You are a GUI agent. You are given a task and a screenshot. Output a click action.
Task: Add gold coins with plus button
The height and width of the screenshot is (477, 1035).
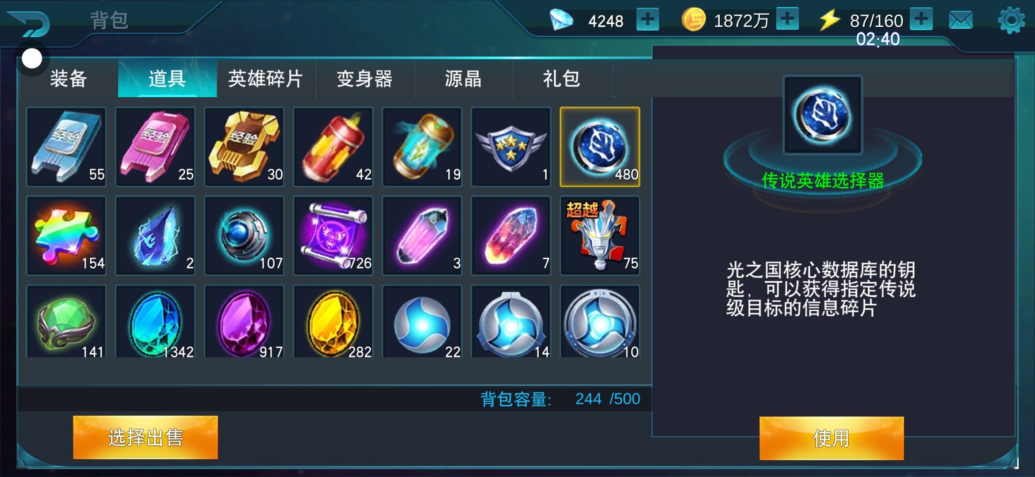[x=787, y=19]
